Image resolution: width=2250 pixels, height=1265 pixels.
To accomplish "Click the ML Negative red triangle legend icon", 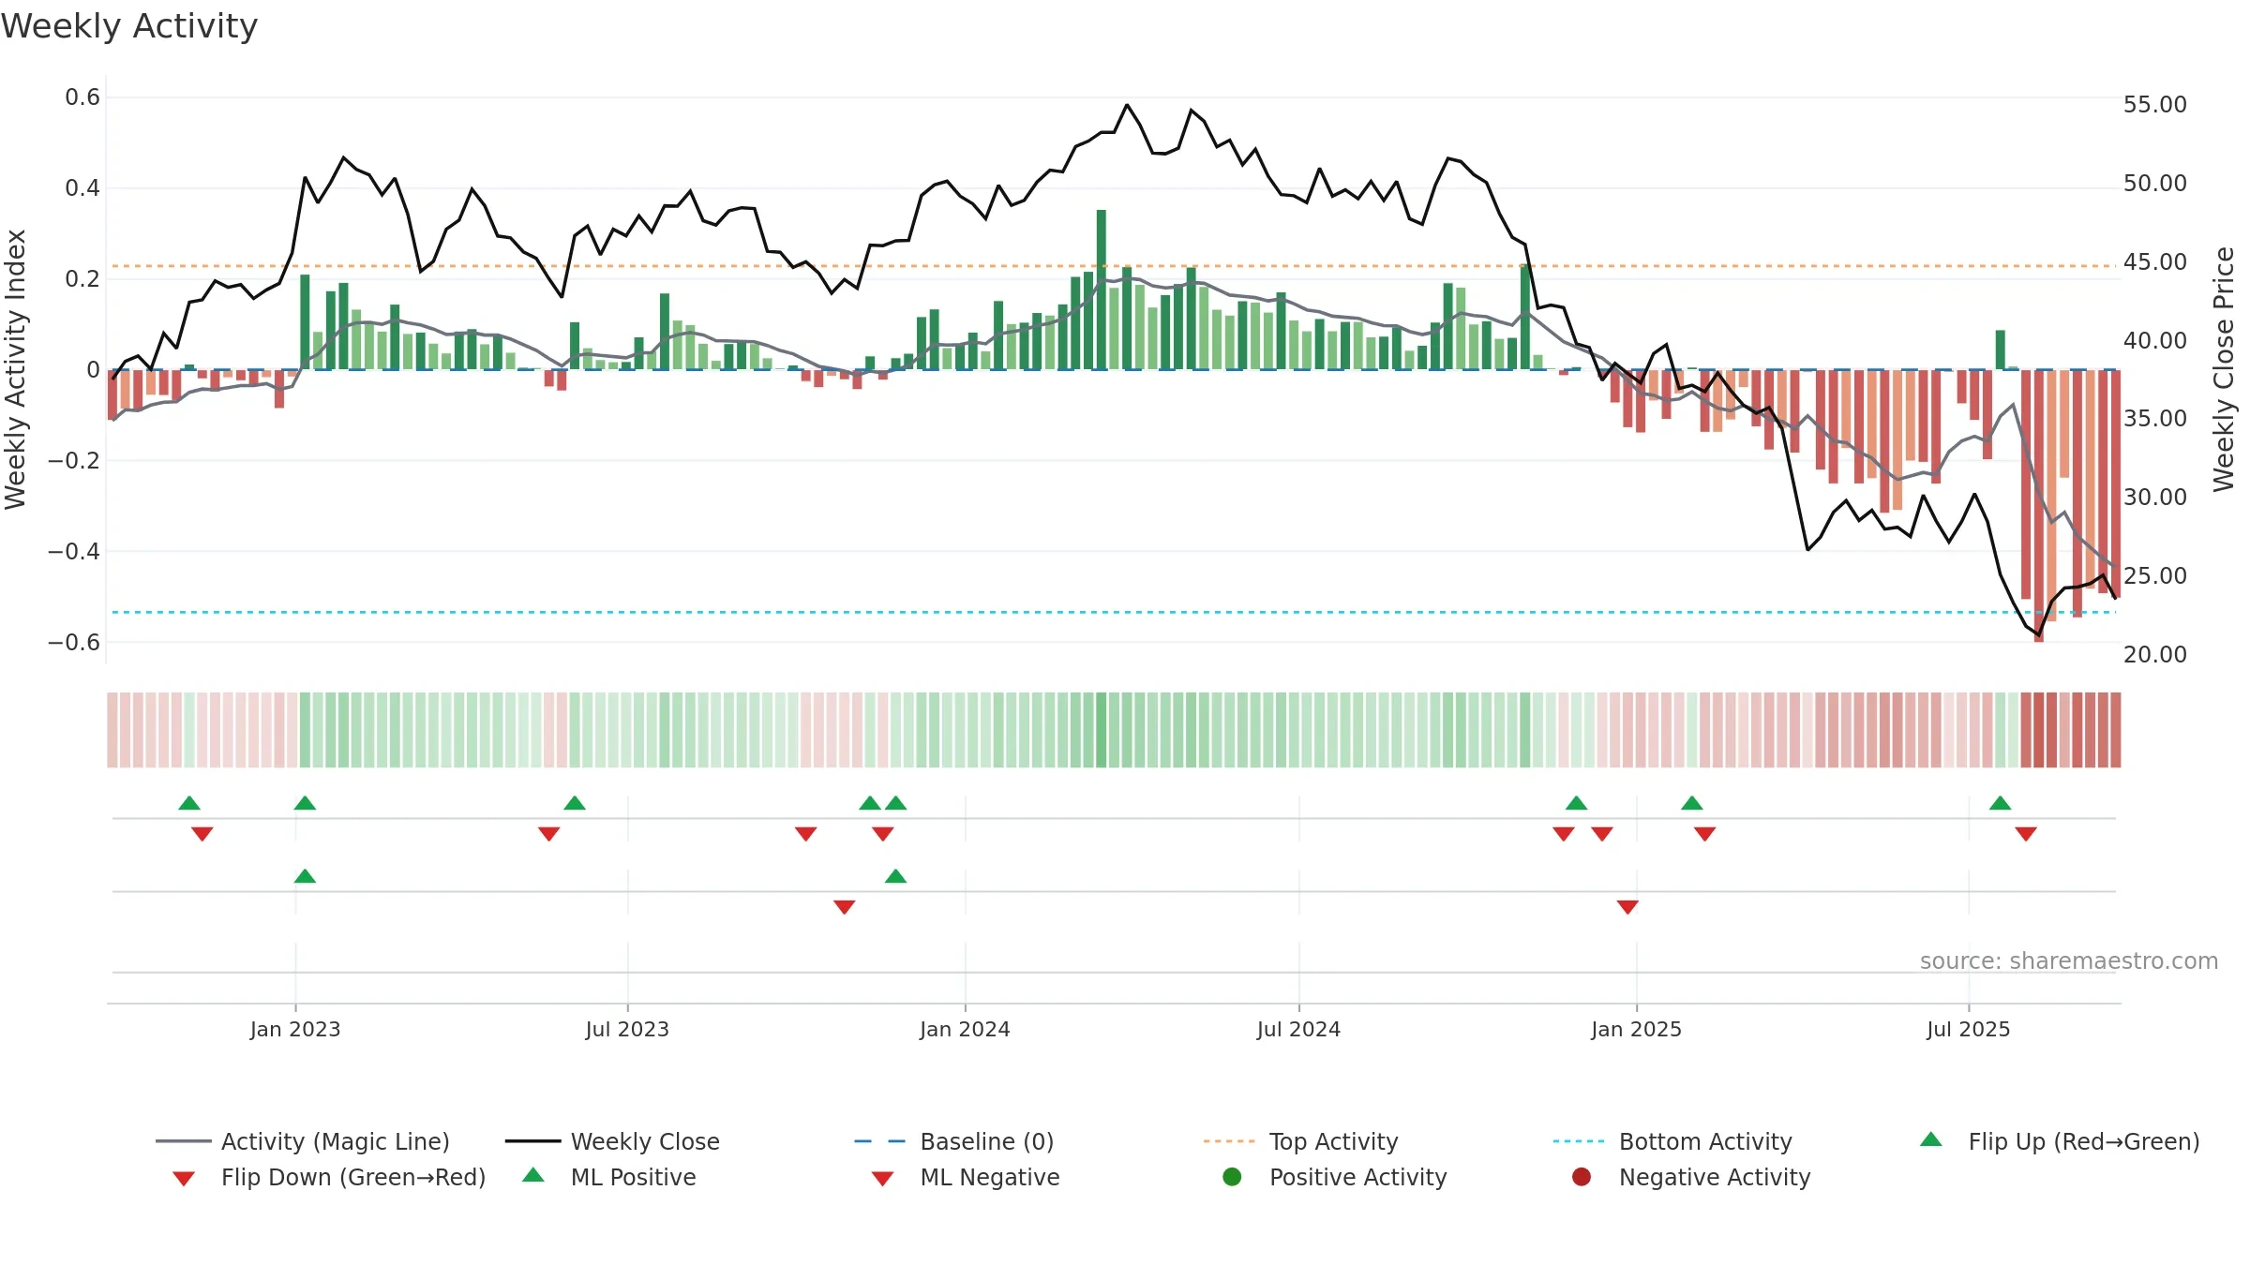I will [882, 1179].
